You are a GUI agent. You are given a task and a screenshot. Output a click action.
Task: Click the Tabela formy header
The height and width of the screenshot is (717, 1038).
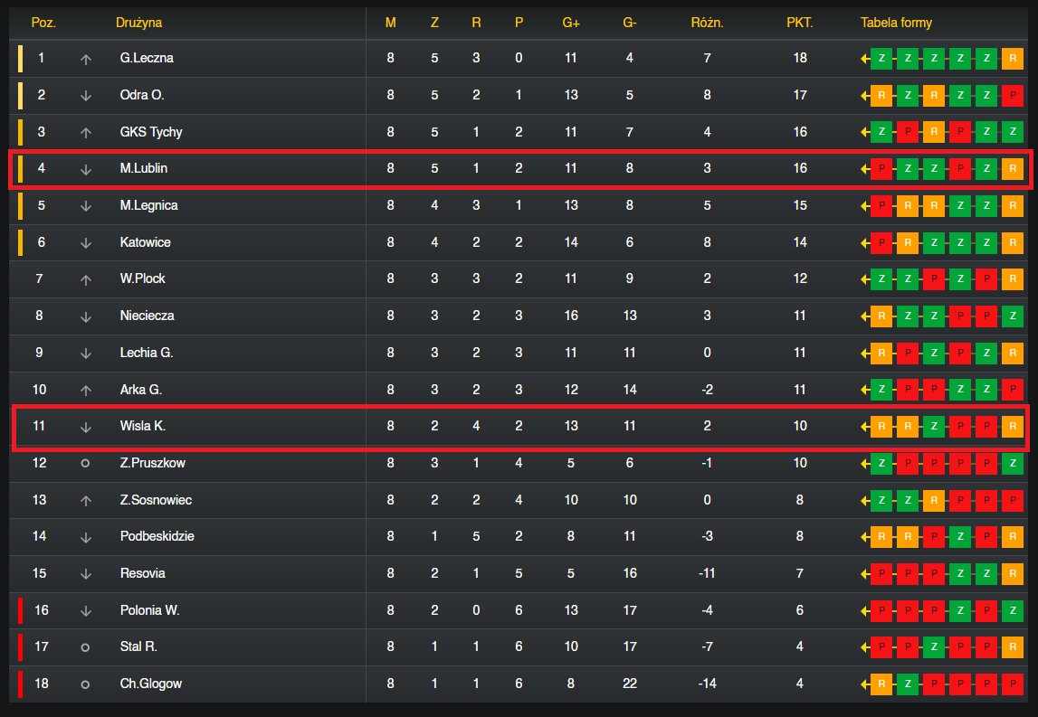(x=896, y=23)
